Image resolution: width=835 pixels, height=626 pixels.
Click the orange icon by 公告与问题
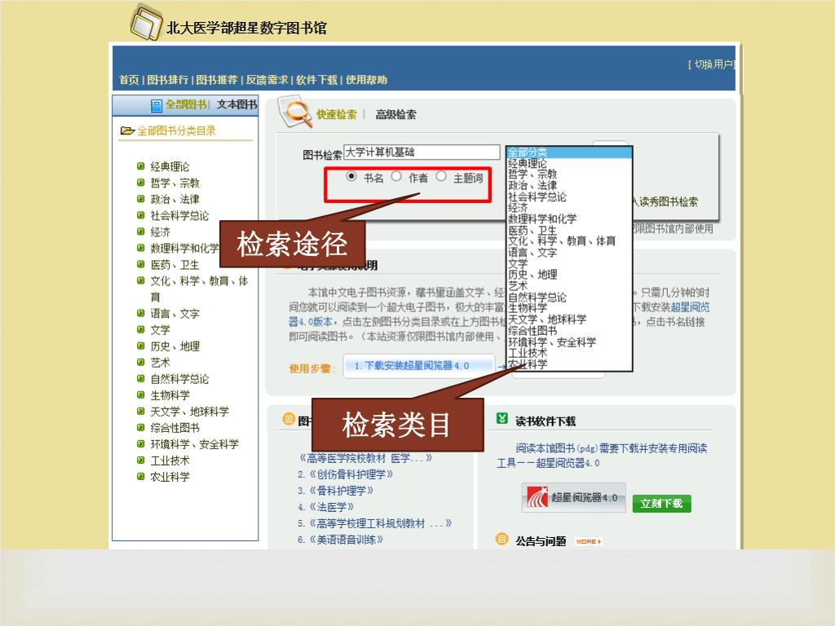(501, 539)
